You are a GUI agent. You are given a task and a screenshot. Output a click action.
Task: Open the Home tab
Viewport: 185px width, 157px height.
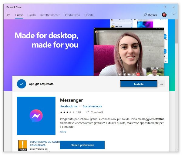[x=19, y=15]
